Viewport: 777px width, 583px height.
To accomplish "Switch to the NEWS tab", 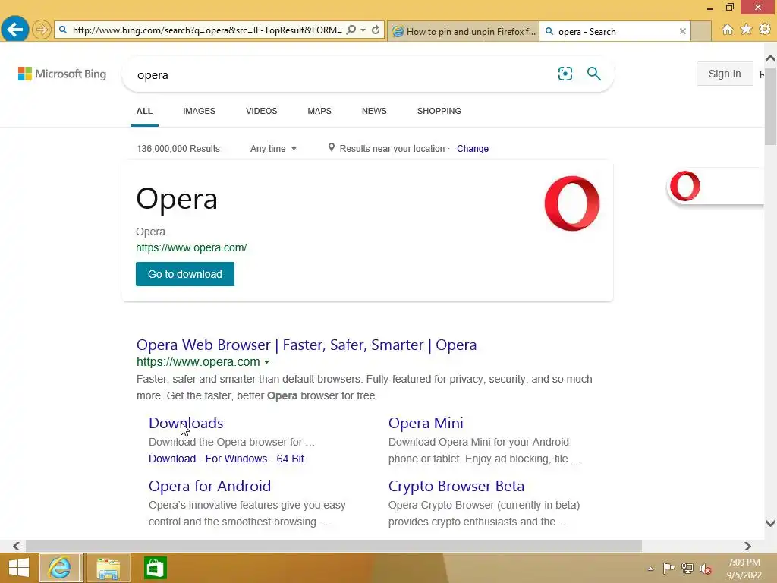I will tap(374, 111).
